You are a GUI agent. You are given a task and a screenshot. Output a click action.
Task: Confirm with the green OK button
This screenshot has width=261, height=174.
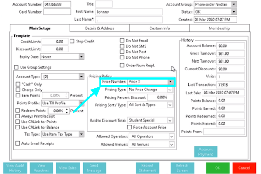click(x=218, y=168)
